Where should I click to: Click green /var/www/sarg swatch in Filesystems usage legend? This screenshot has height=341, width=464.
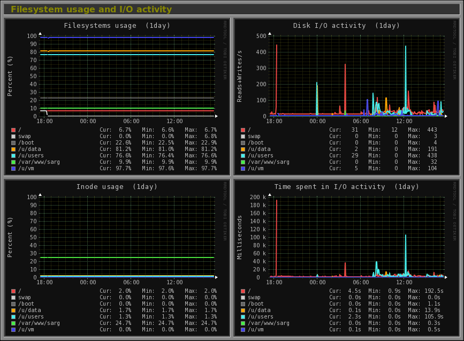tap(13, 162)
